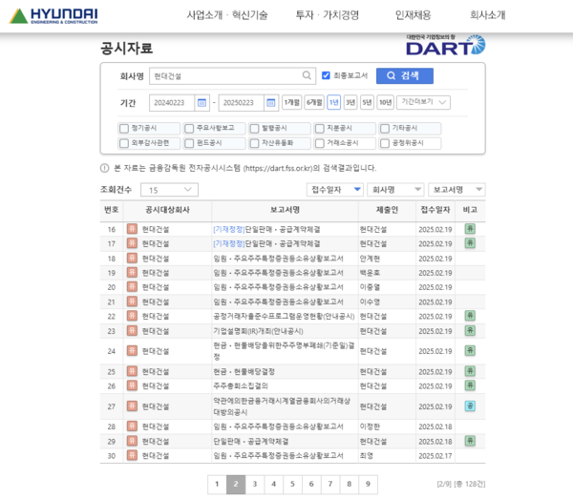Click the green 유 remark badge in row 26
The image size is (573, 499).
point(470,385)
